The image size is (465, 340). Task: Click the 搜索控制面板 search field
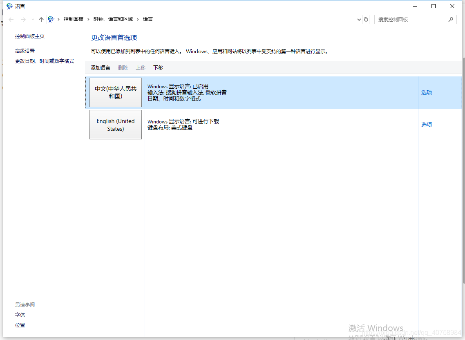coord(415,20)
